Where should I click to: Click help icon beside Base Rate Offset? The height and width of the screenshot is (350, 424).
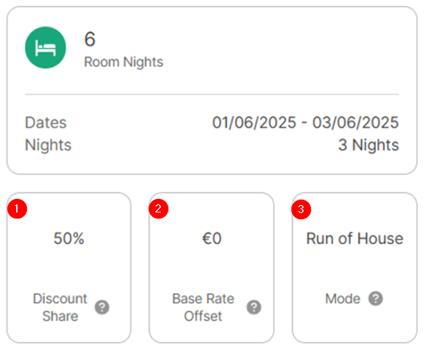click(x=254, y=308)
